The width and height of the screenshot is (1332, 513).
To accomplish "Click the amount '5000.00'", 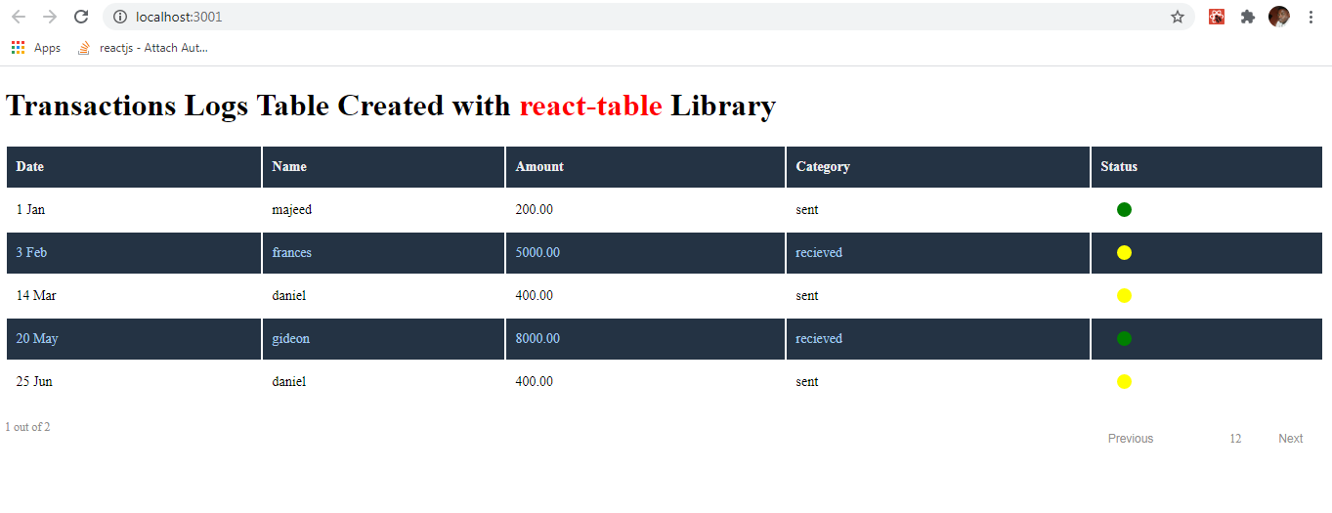I will pos(537,252).
